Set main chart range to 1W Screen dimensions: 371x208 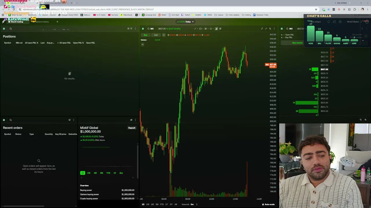tap(148, 205)
